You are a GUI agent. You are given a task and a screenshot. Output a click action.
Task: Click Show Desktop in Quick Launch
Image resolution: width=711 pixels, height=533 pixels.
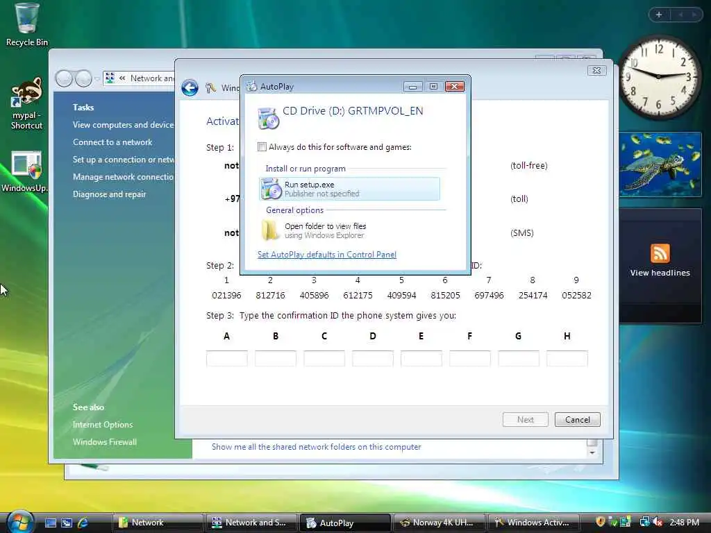coord(50,523)
